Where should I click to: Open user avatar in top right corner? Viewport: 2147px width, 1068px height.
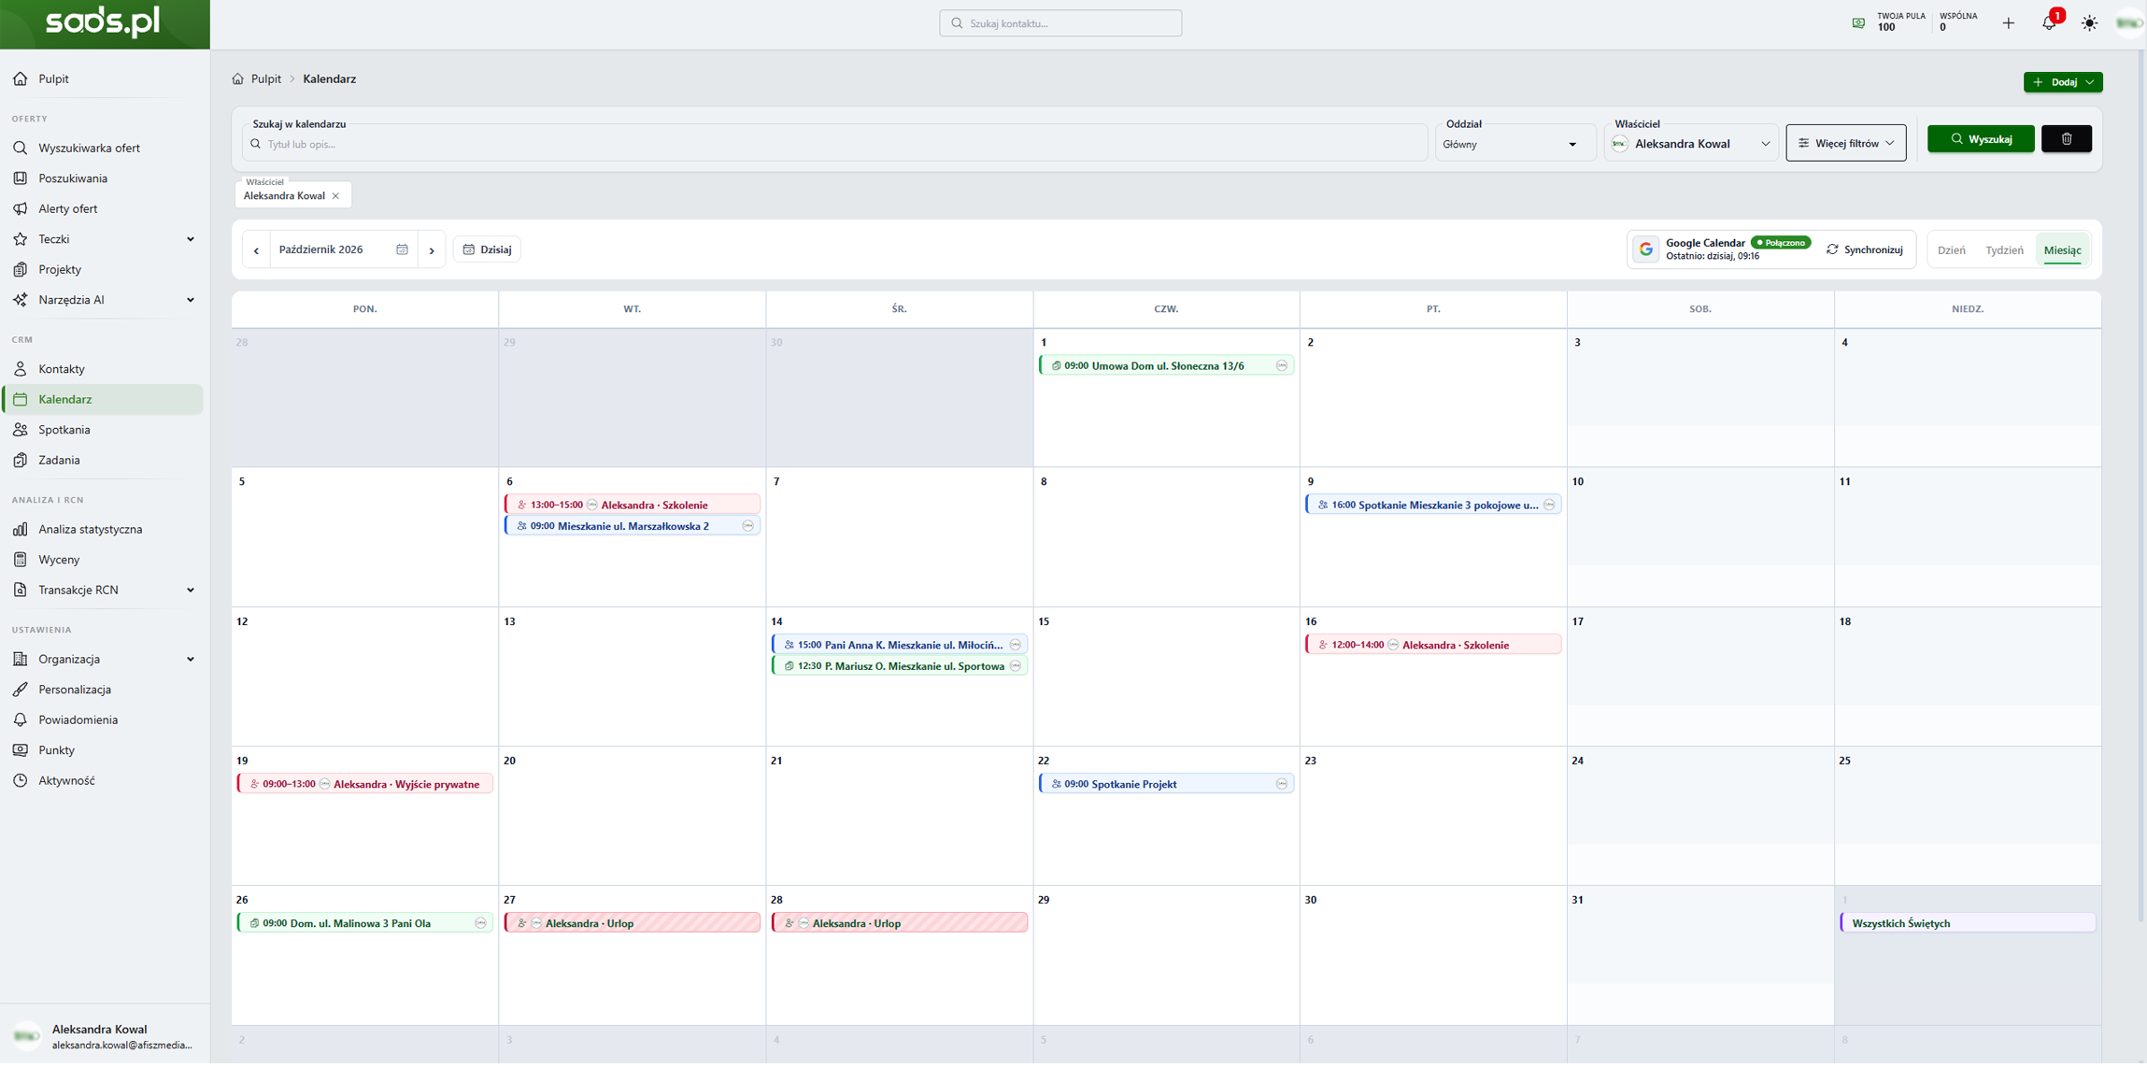click(x=2127, y=23)
